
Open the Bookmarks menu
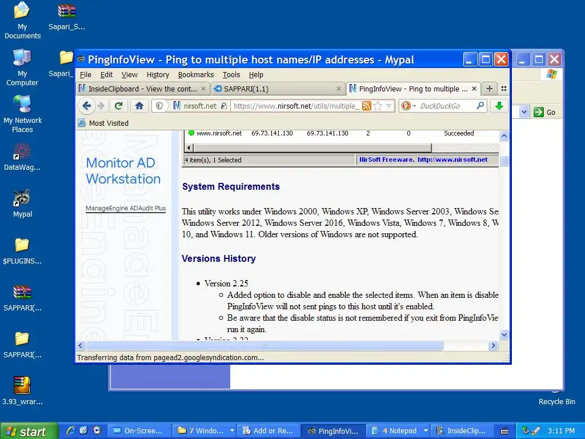tap(196, 75)
